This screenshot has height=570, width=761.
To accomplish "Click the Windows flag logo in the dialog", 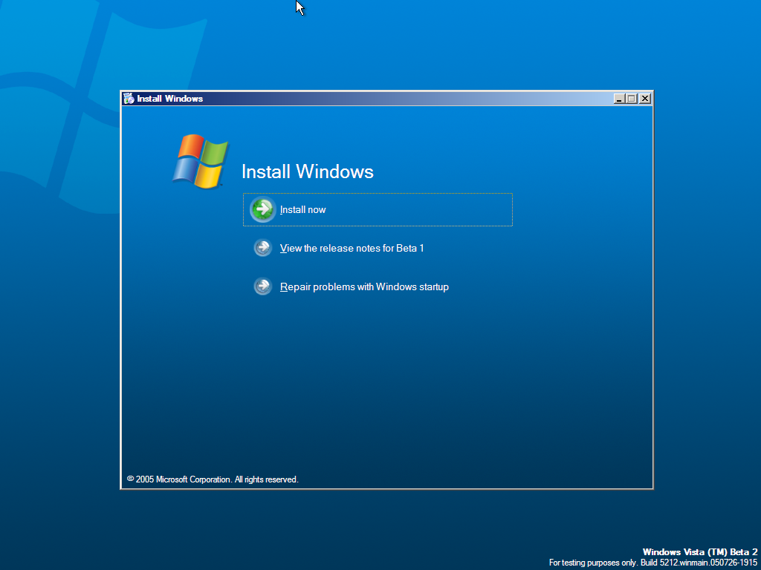I will (x=200, y=161).
